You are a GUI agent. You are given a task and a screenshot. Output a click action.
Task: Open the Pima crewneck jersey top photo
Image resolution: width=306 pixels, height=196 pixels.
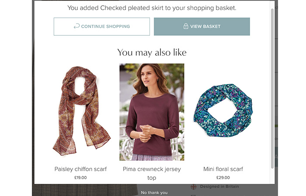click(152, 112)
